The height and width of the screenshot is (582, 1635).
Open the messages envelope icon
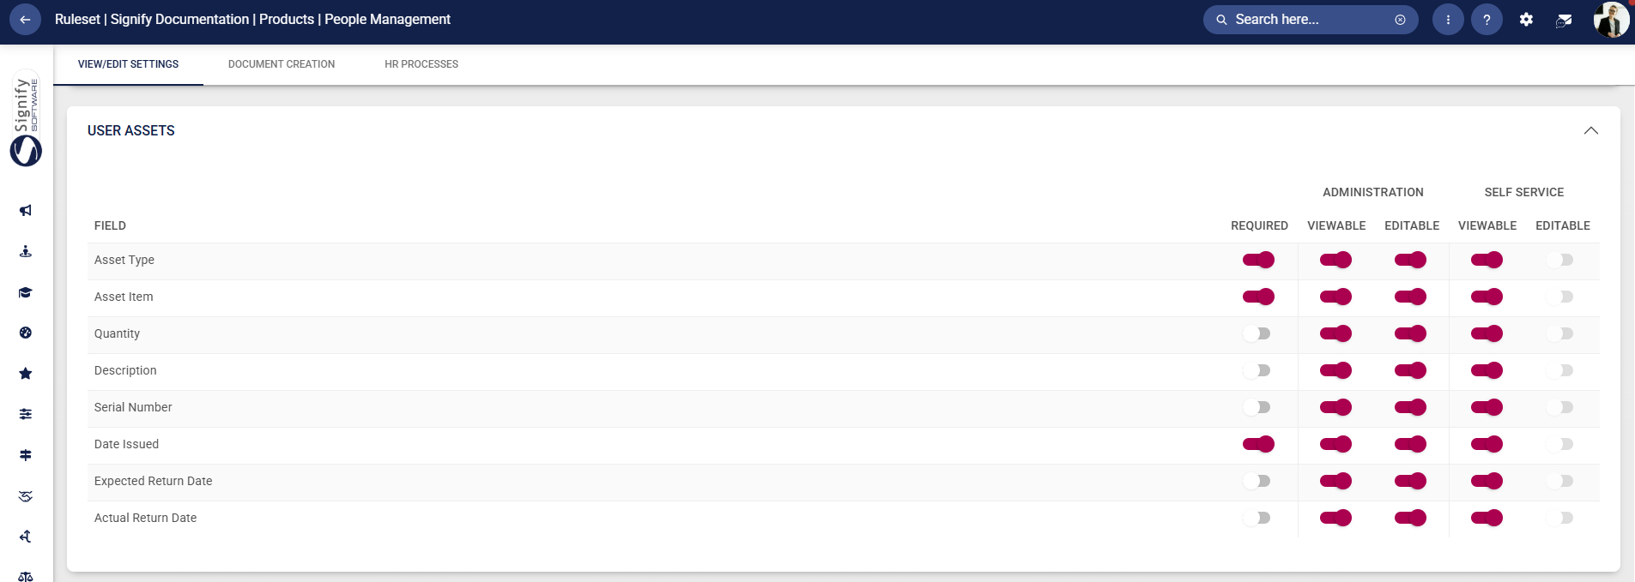point(1564,20)
